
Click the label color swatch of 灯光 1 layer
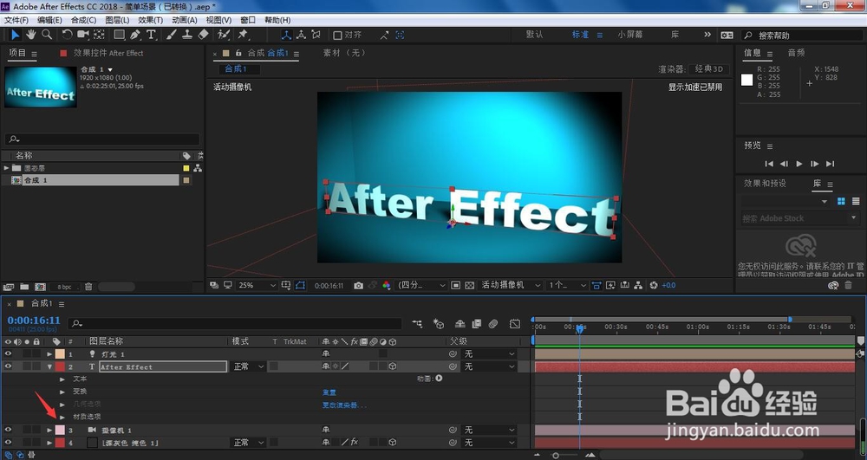click(60, 354)
